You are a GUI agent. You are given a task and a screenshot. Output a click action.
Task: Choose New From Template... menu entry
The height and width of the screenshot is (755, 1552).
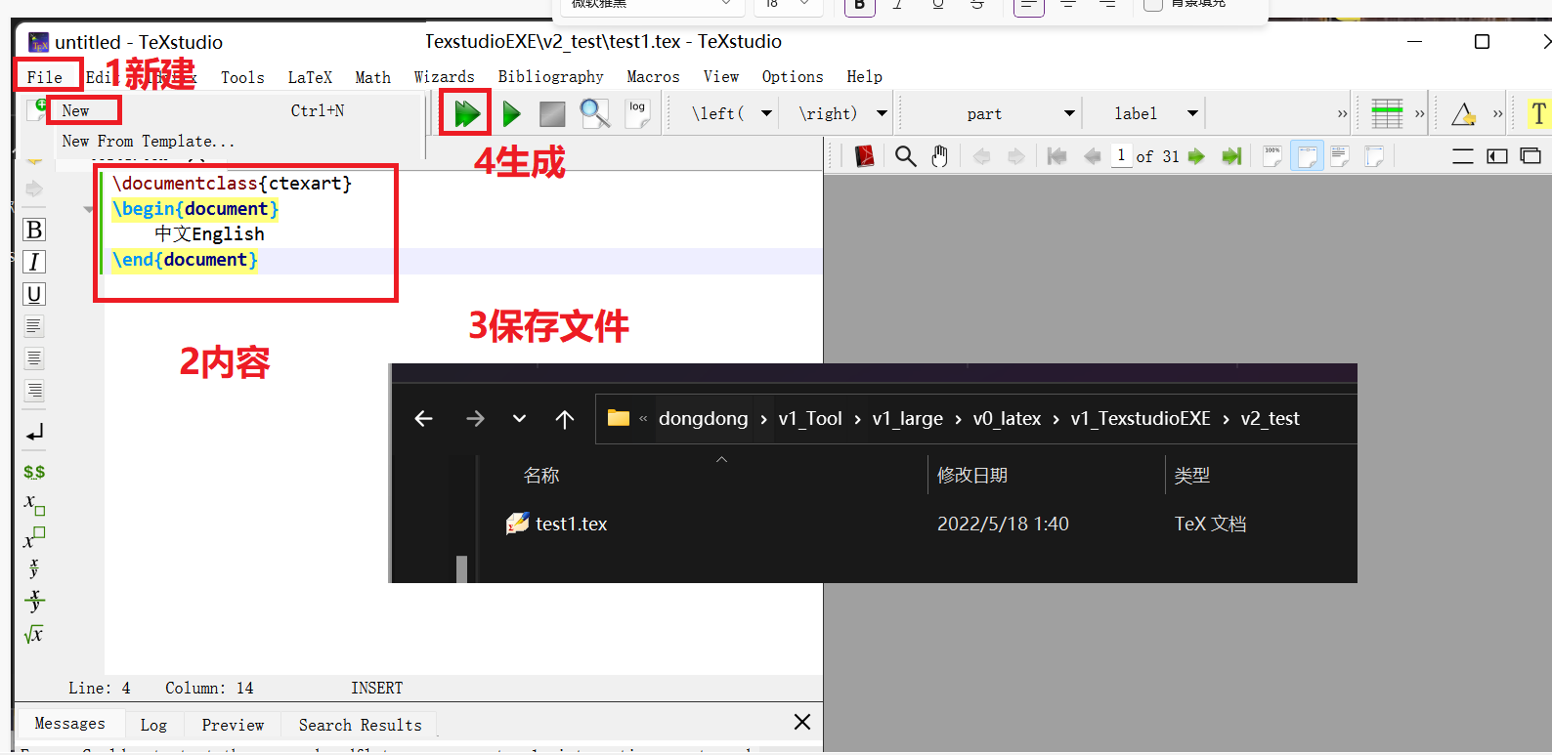[x=149, y=142]
